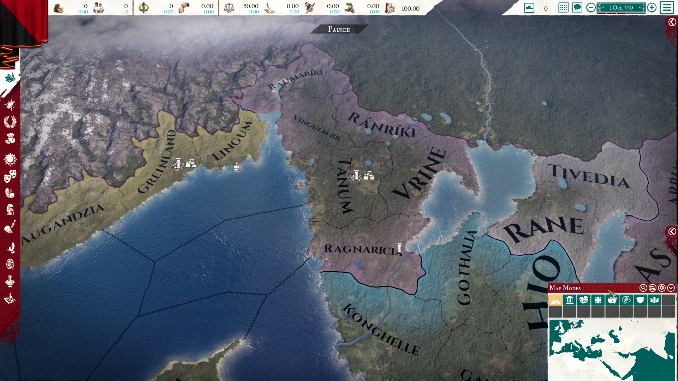The image size is (678, 381).
Task: Collapse the upper right side panel arrow
Action: pos(672,22)
